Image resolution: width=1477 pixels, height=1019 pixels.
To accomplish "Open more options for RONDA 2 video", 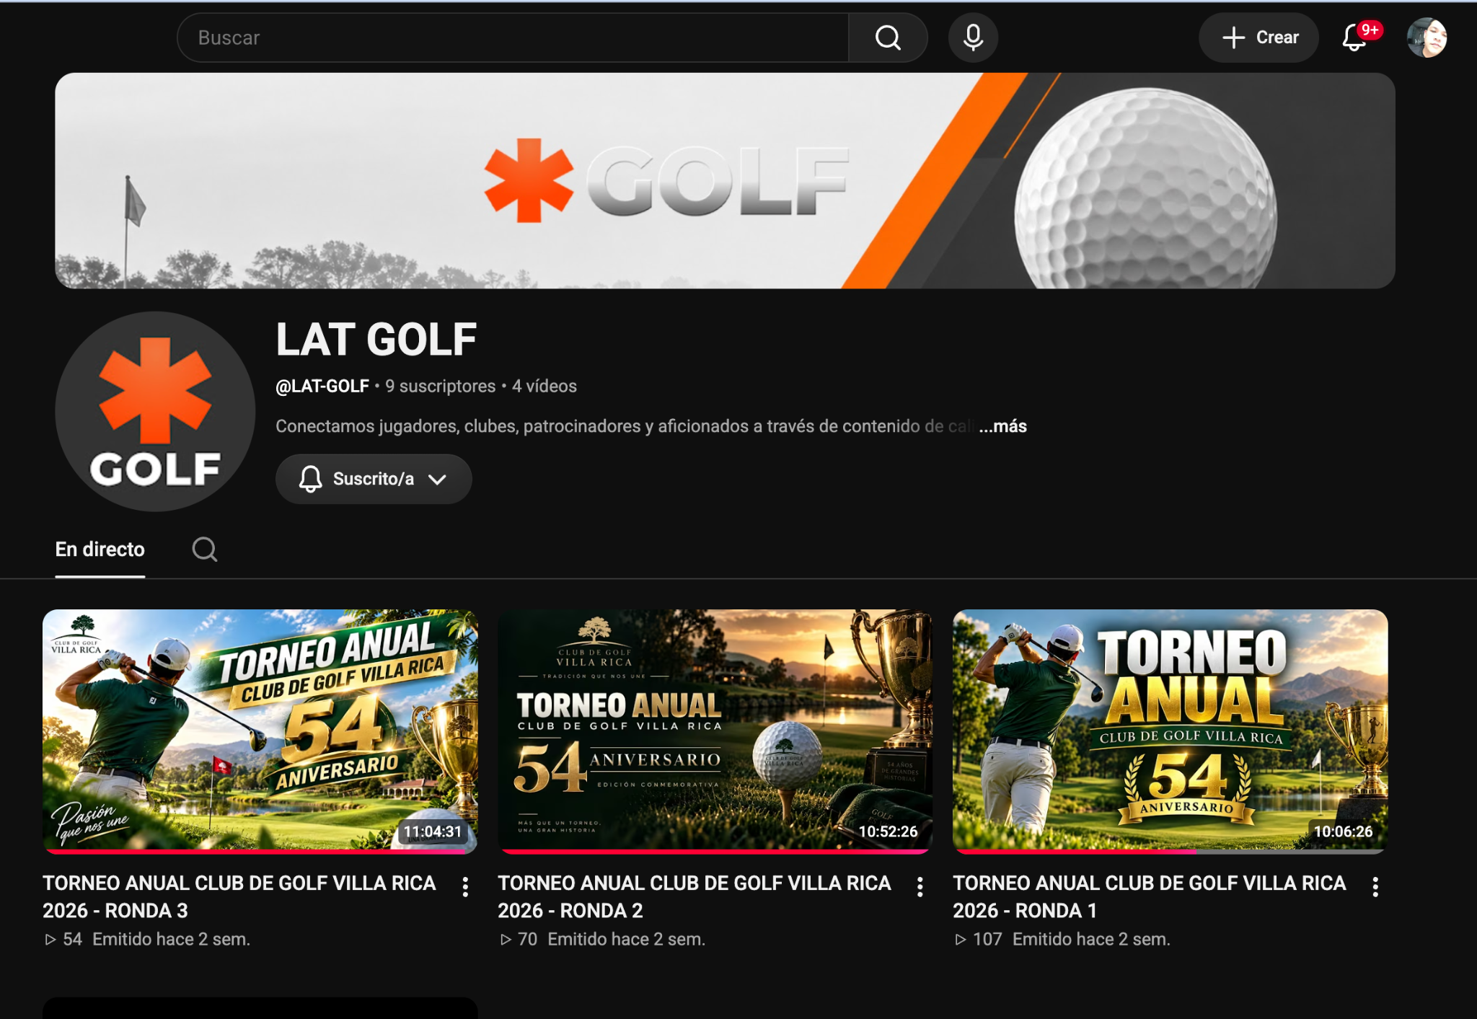I will point(920,887).
